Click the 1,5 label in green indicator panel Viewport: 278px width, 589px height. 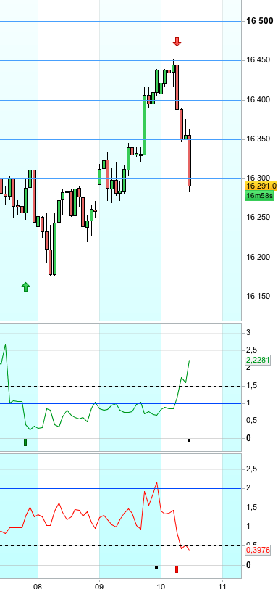[x=251, y=386]
